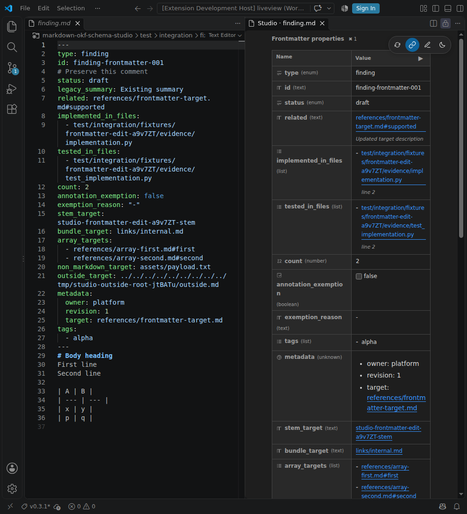
Task: Open the studio-frontmatter-edit-a9v7ZT-stem link
Action: click(389, 432)
